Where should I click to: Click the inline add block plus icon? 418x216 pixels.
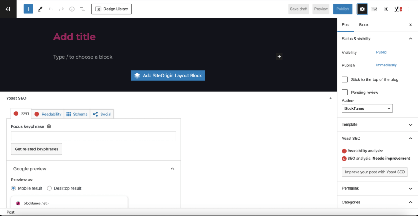(279, 56)
